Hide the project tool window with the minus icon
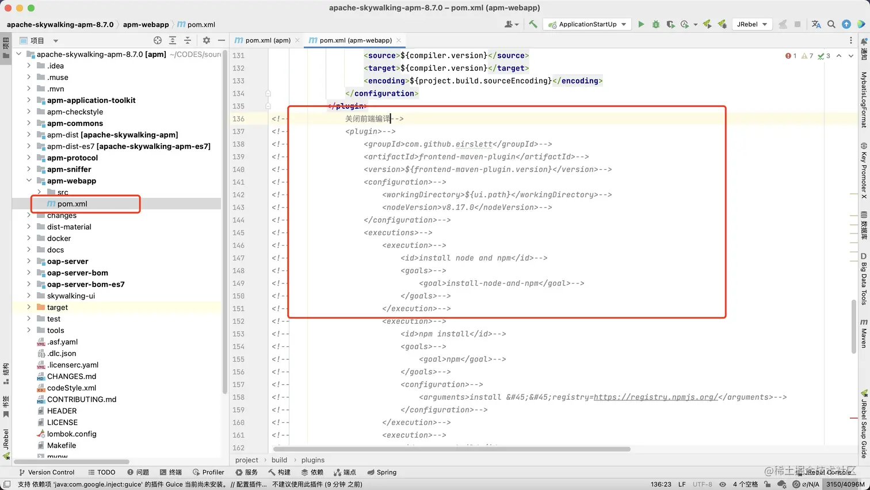870x490 pixels. (222, 40)
